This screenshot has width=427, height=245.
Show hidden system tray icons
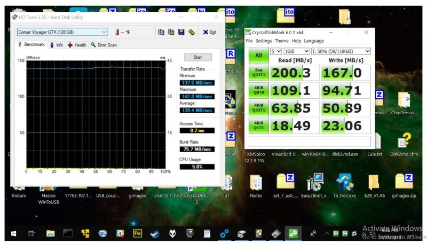pos(327,234)
